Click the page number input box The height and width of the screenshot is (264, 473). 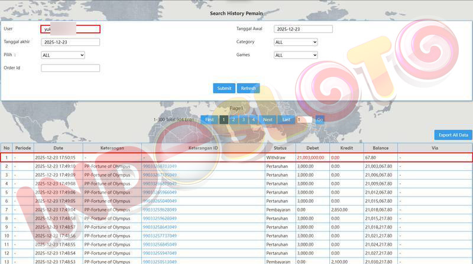pos(304,119)
